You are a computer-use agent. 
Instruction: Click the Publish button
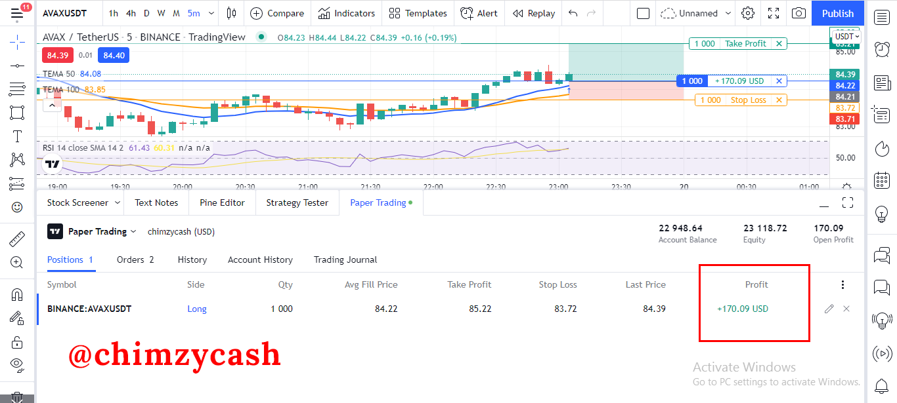pos(838,13)
